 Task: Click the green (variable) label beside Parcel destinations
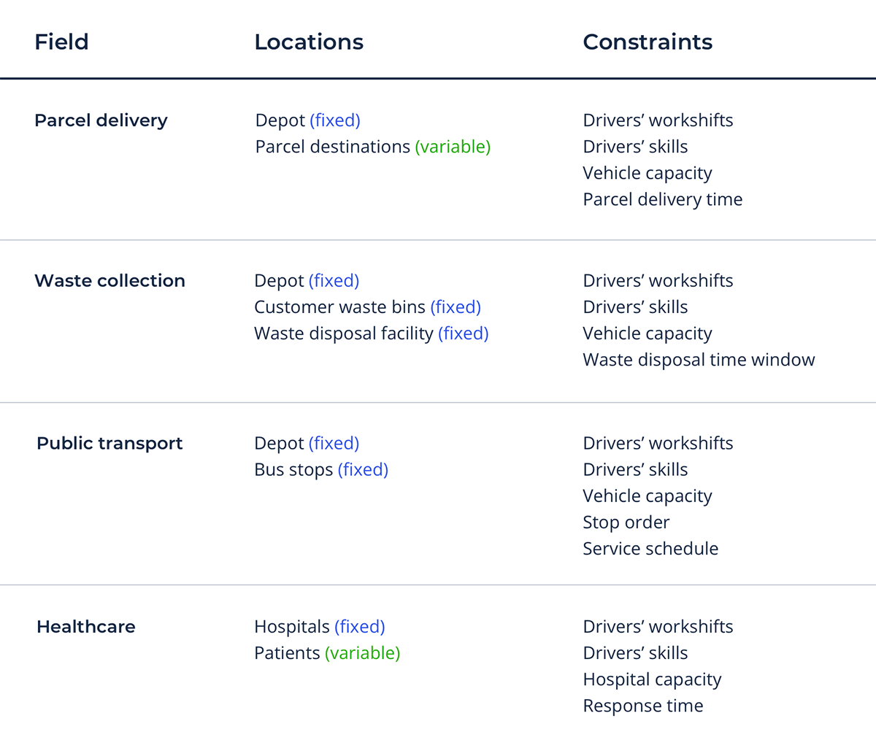click(x=453, y=147)
